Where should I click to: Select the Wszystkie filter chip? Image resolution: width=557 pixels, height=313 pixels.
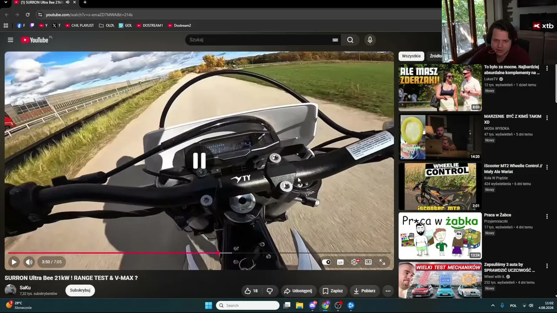coord(411,56)
